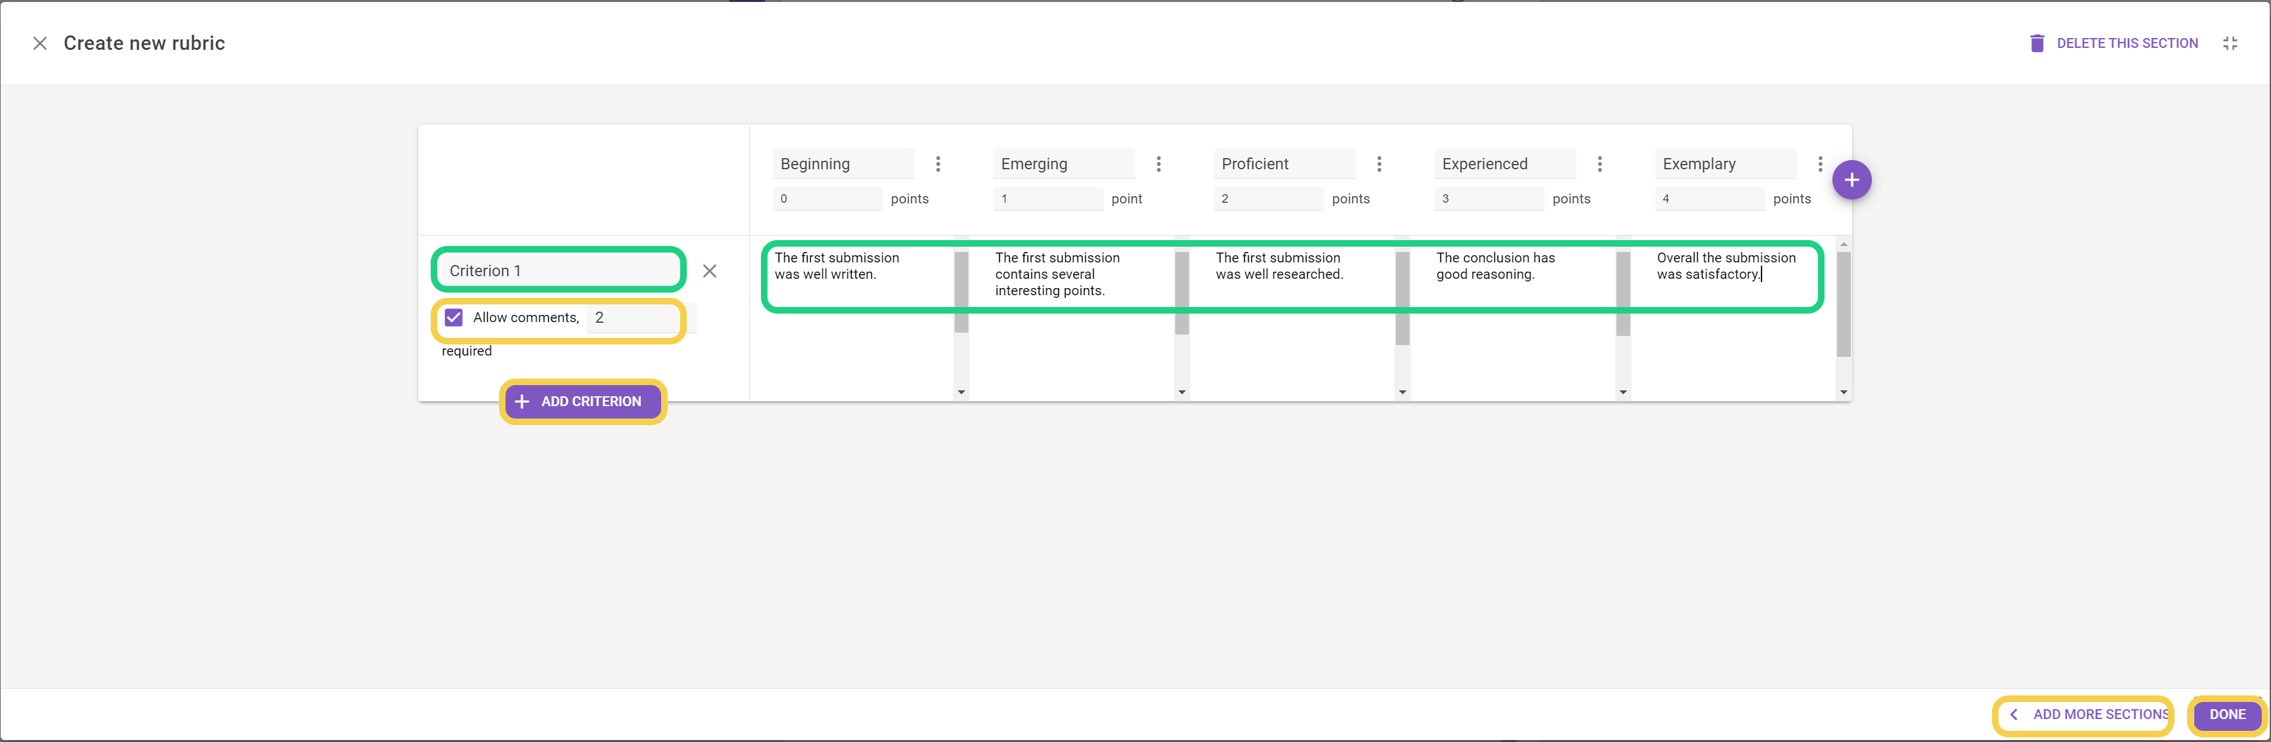2271x742 pixels.
Task: Go back via ADD MORE SECTIONS
Action: [2089, 714]
